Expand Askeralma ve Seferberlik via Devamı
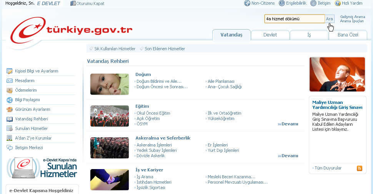373x194 pixels. 288,156
